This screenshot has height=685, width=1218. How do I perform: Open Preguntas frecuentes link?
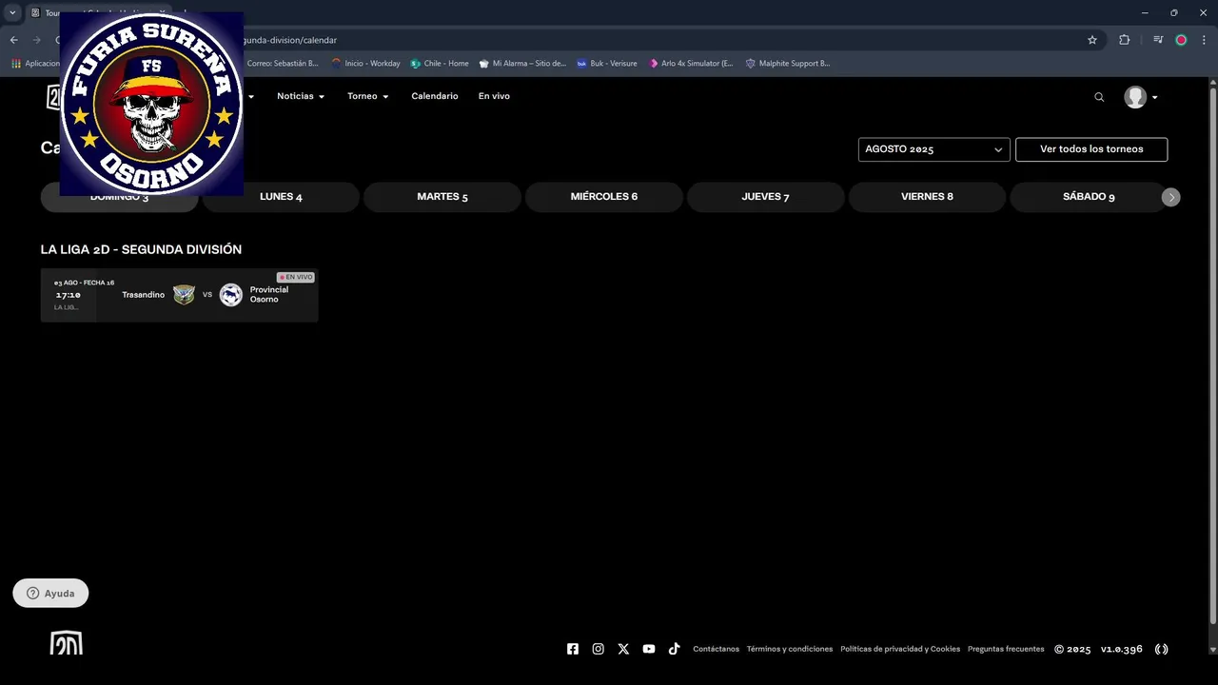click(x=1006, y=649)
